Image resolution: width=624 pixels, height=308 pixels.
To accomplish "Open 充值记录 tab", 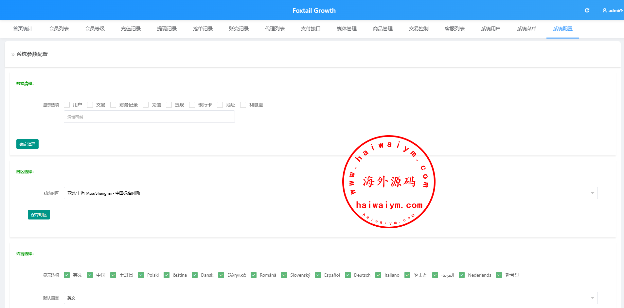I will pyautogui.click(x=131, y=29).
